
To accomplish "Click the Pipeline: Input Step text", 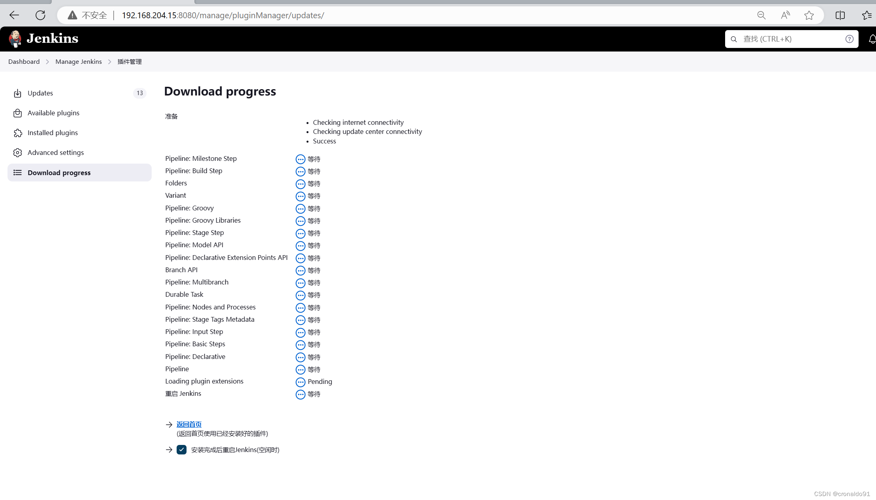I will click(x=194, y=332).
